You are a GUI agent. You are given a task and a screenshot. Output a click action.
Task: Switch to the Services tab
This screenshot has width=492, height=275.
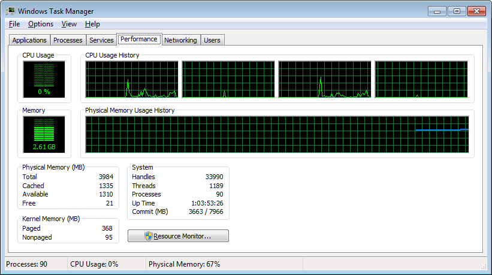pyautogui.click(x=101, y=40)
